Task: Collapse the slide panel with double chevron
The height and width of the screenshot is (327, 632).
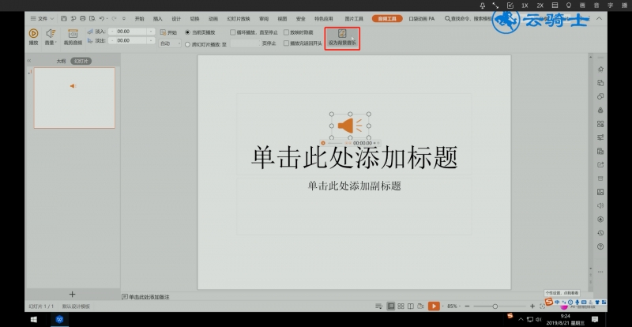Action: click(x=29, y=61)
